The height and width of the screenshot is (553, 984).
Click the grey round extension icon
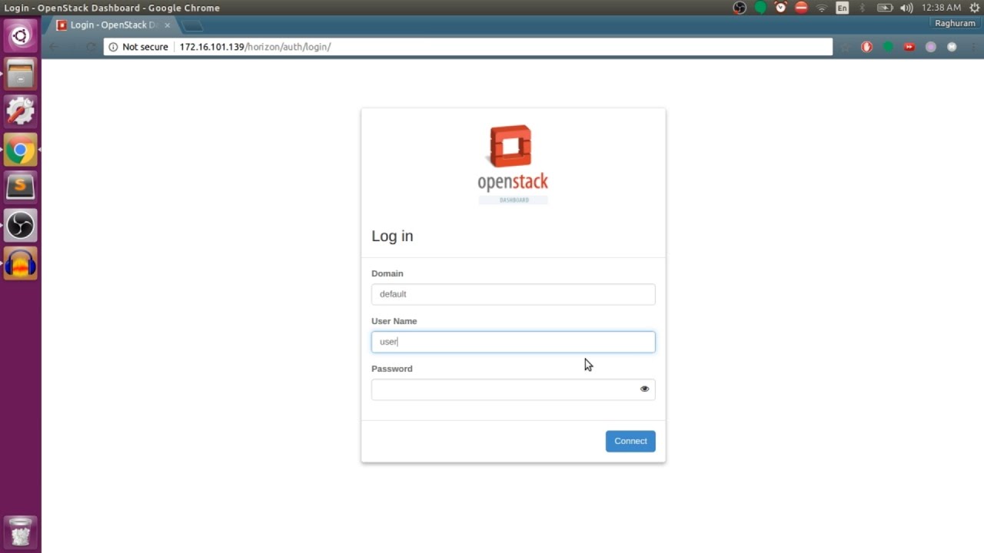(x=952, y=47)
